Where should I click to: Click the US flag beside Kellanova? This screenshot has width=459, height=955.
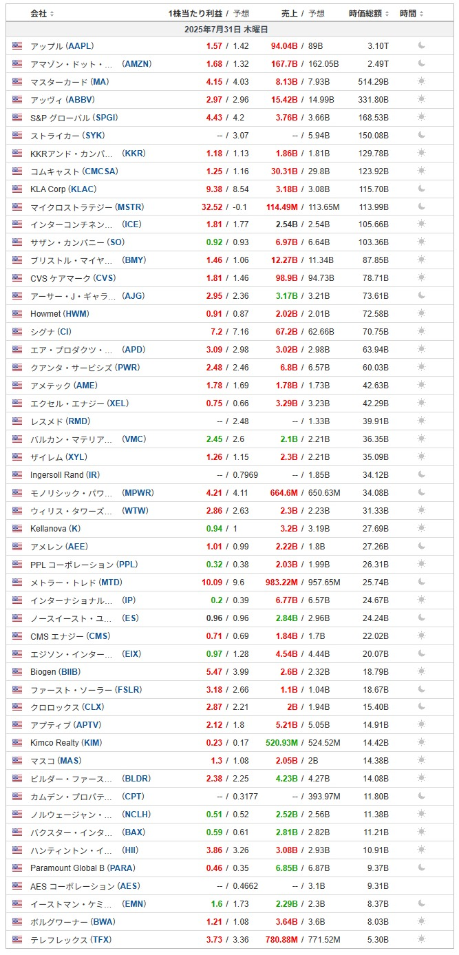pyautogui.click(x=17, y=528)
